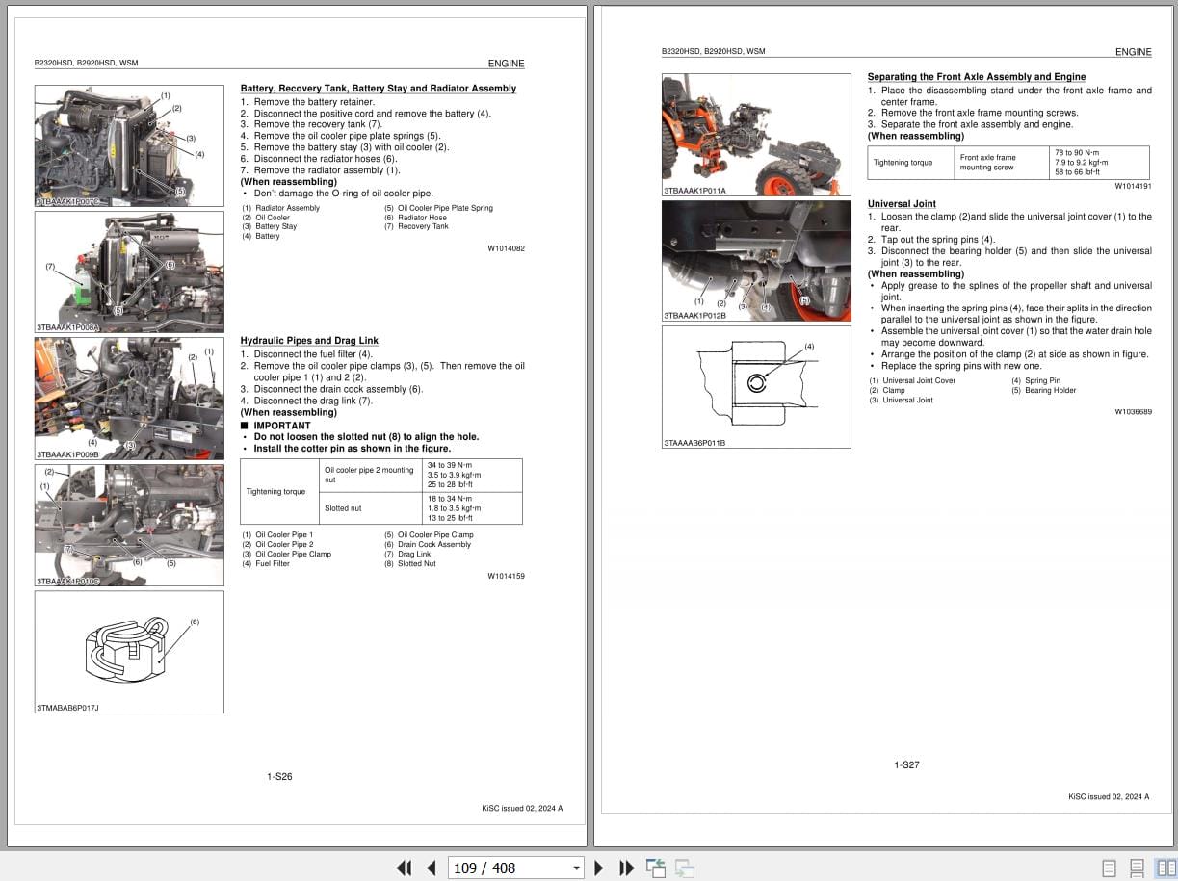Click the '34 to 39 N·m' torque value

pos(450,465)
